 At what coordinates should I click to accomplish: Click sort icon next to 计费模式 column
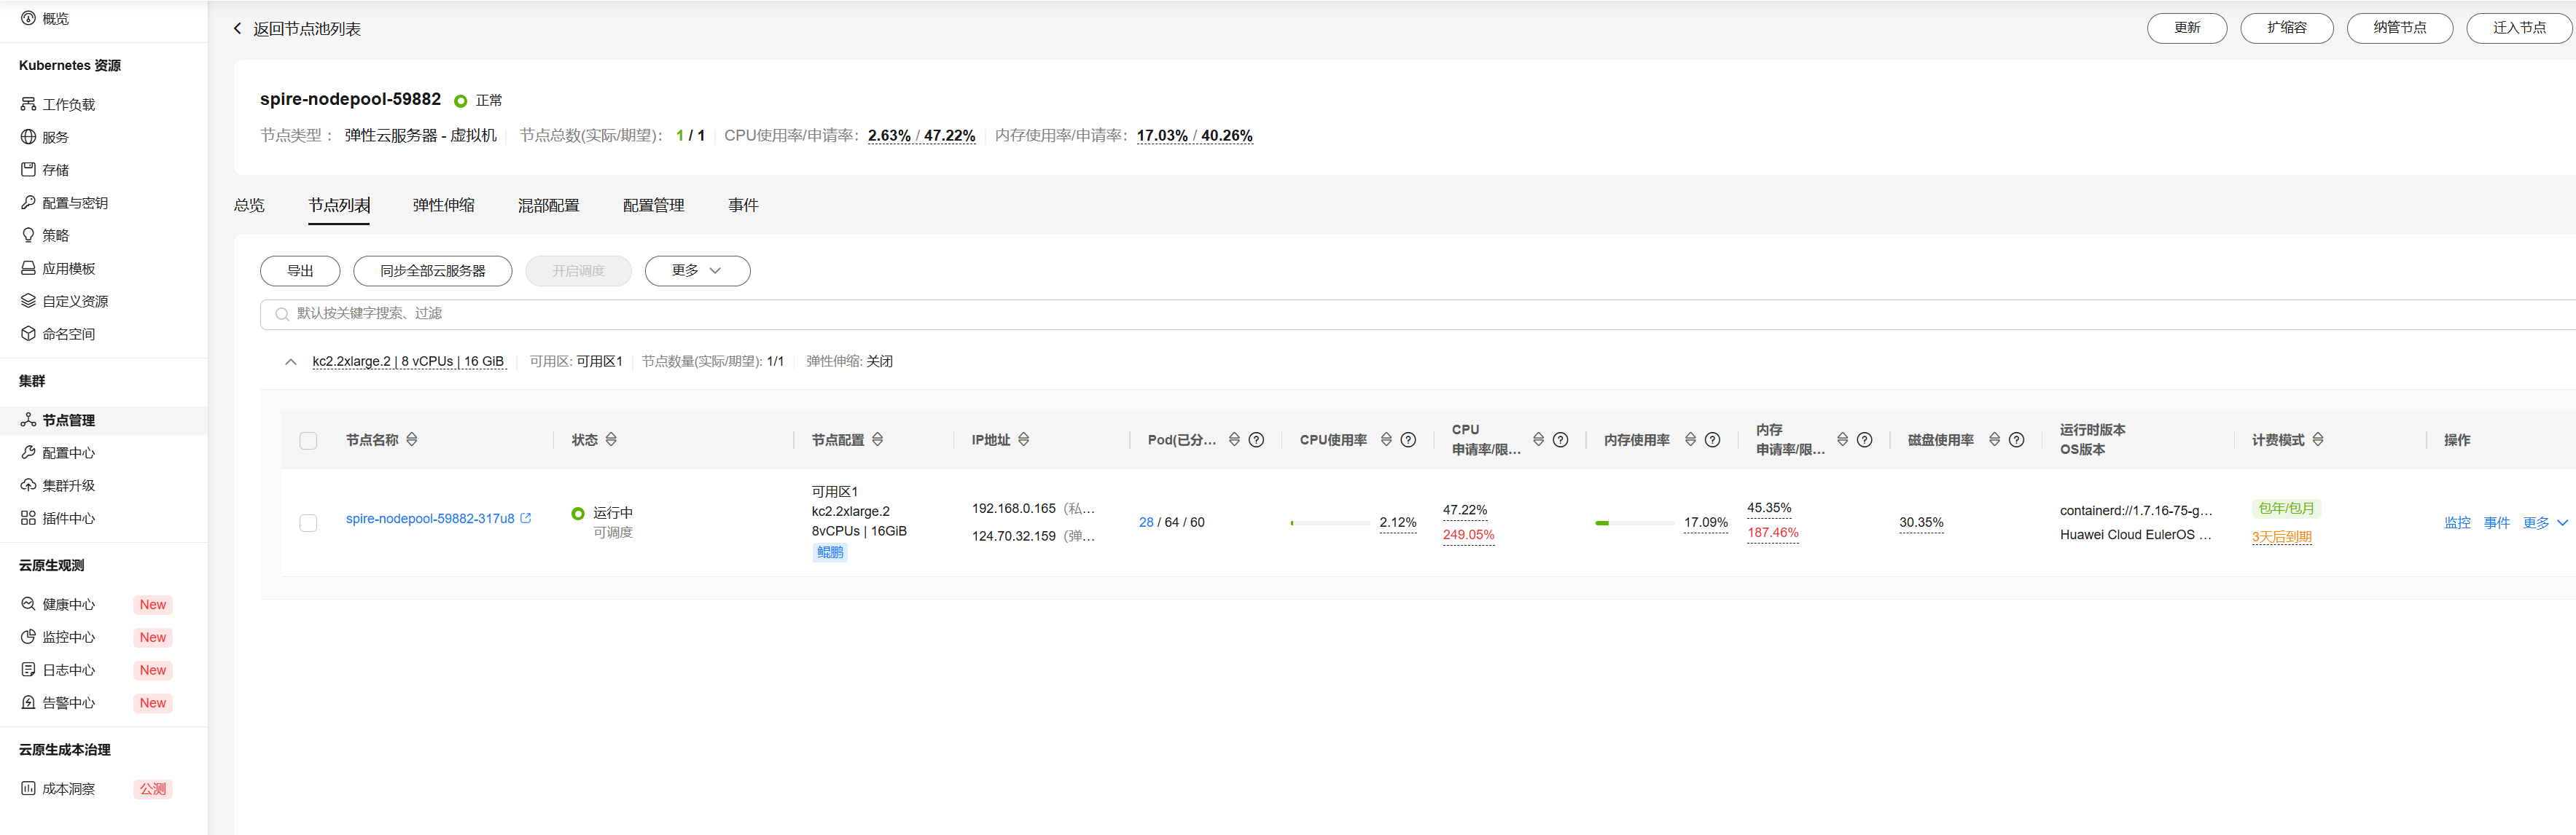click(2318, 440)
